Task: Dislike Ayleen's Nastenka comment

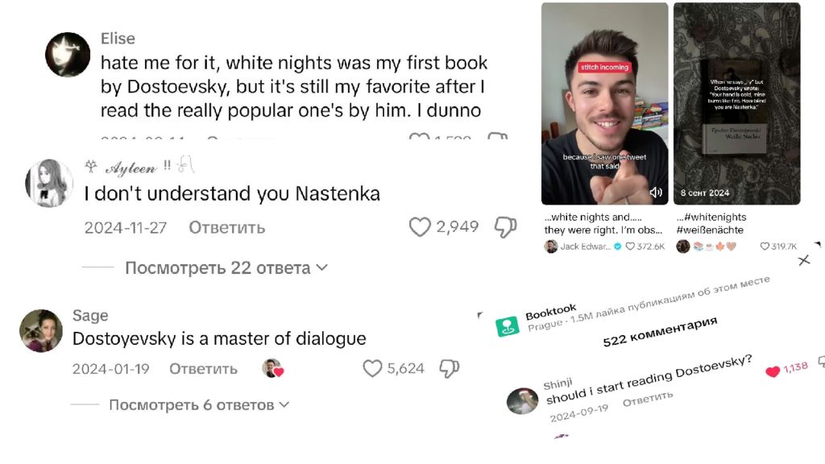Action: (505, 227)
